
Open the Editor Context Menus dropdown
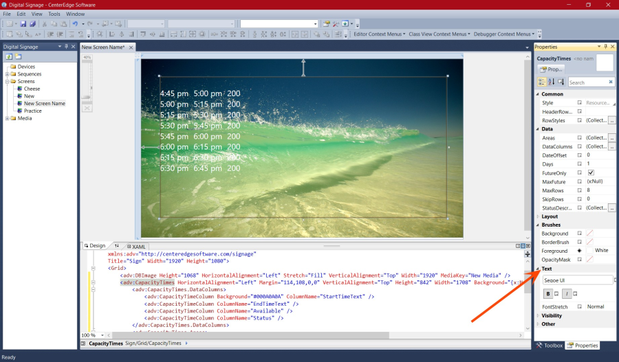coord(378,34)
